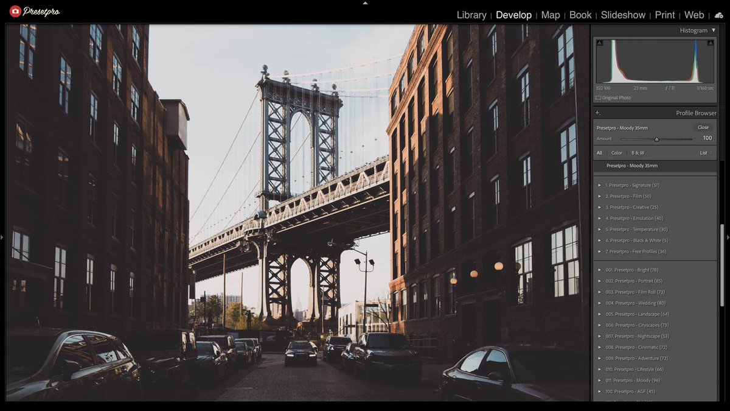Screen dimensions: 730x411
Task: Expand 011. Presetpro - Moody (96)
Action: point(599,381)
